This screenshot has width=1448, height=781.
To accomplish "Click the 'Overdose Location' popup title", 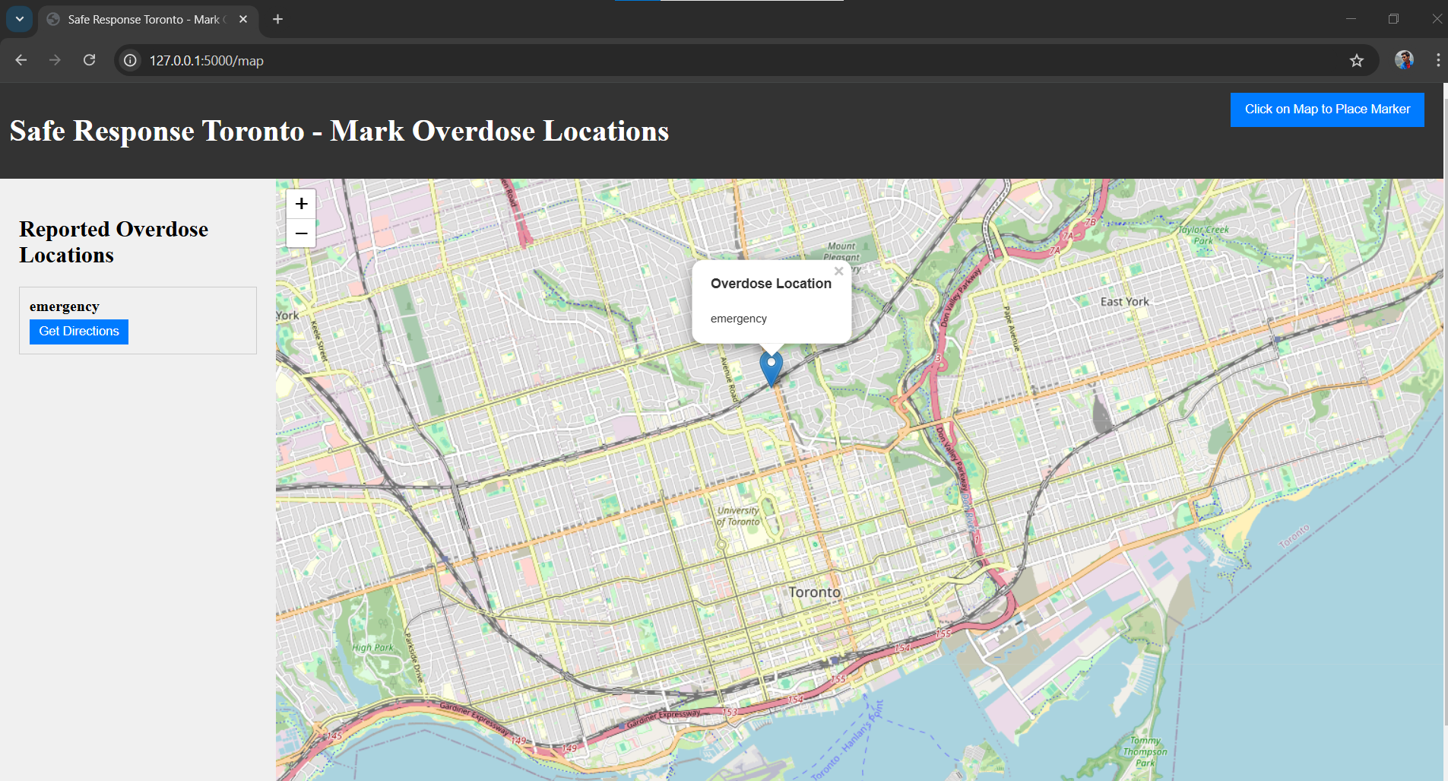I will click(771, 284).
